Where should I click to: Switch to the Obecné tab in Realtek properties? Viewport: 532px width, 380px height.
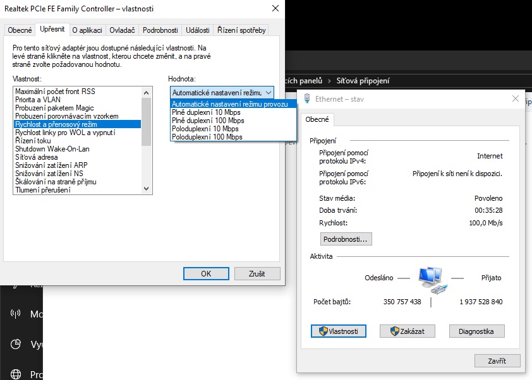point(20,30)
